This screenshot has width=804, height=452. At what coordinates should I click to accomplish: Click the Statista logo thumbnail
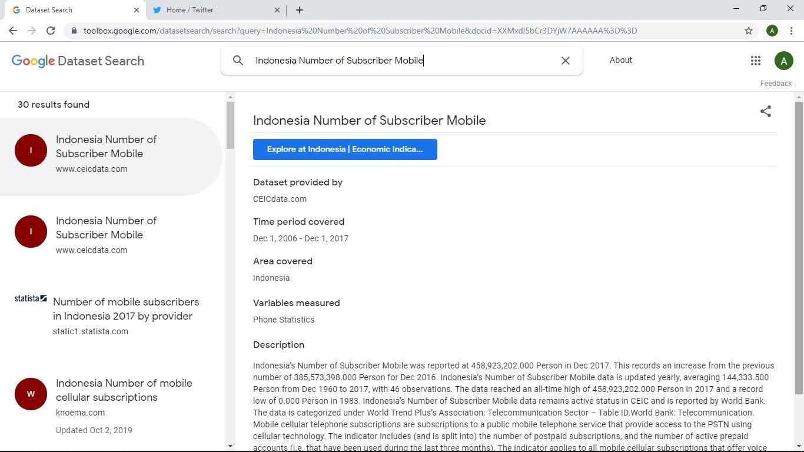point(31,298)
